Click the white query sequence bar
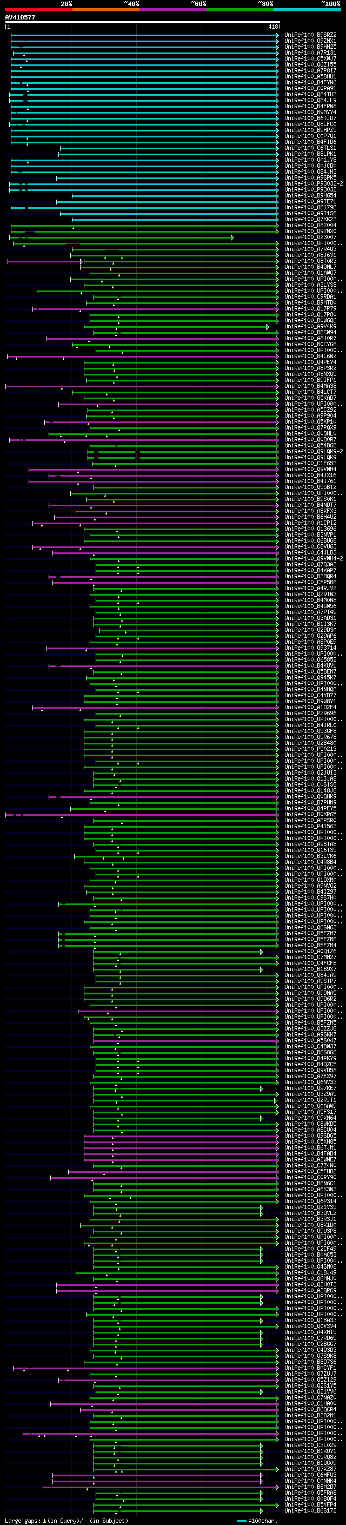Image resolution: width=346 pixels, height=1525 pixels. pyautogui.click(x=143, y=22)
